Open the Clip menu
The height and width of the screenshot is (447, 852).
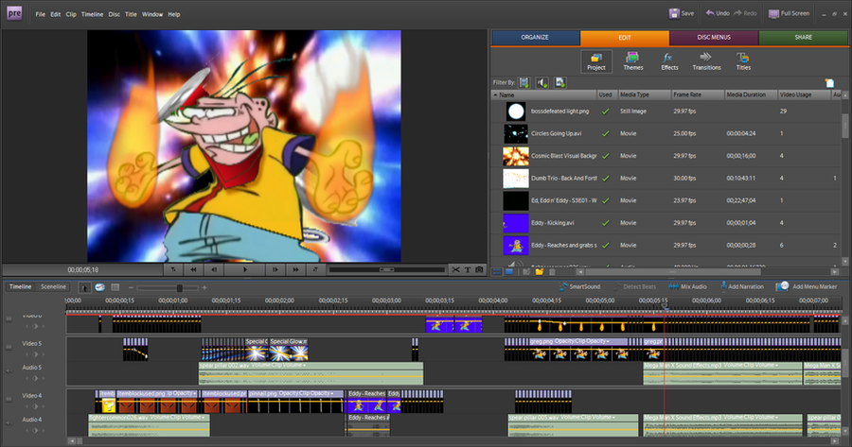click(71, 14)
